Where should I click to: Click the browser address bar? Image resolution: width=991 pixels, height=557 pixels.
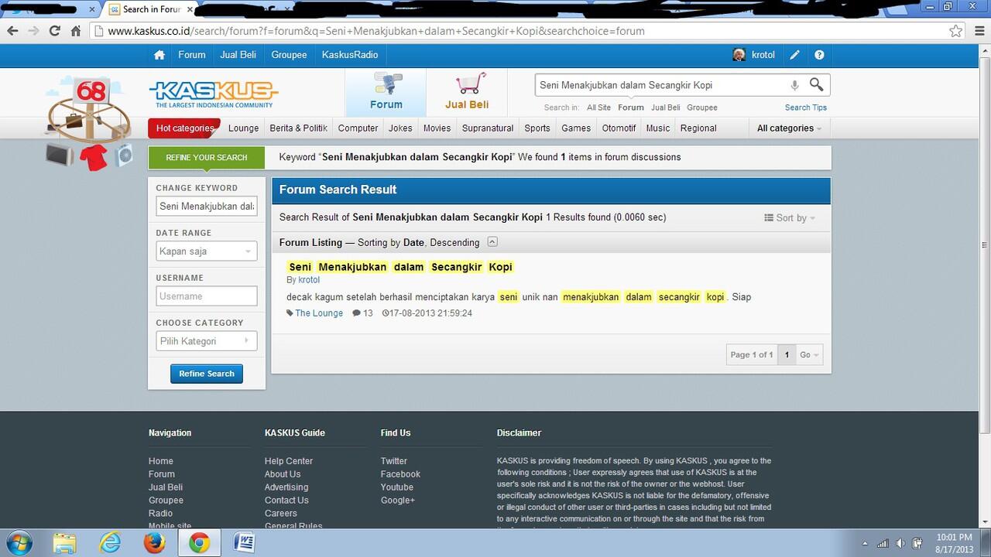point(519,31)
